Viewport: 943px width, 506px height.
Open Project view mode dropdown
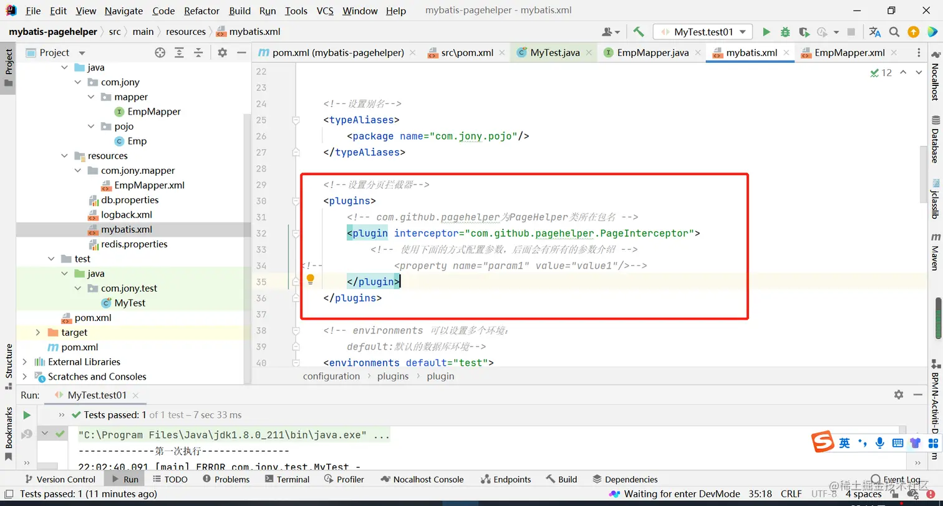tap(82, 53)
